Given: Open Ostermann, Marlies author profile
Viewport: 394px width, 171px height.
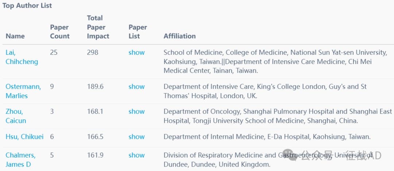Looking at the screenshot, I should tap(23, 91).
